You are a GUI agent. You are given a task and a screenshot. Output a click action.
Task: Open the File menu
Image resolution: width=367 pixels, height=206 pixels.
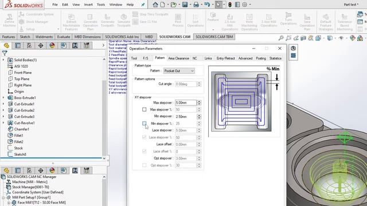coord(55,5)
